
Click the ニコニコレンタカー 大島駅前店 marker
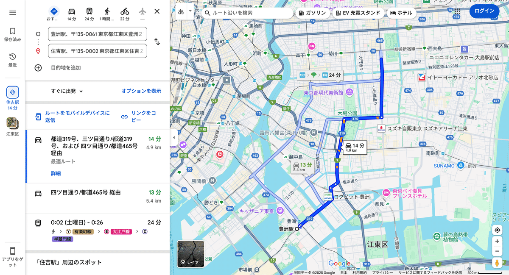(465, 49)
